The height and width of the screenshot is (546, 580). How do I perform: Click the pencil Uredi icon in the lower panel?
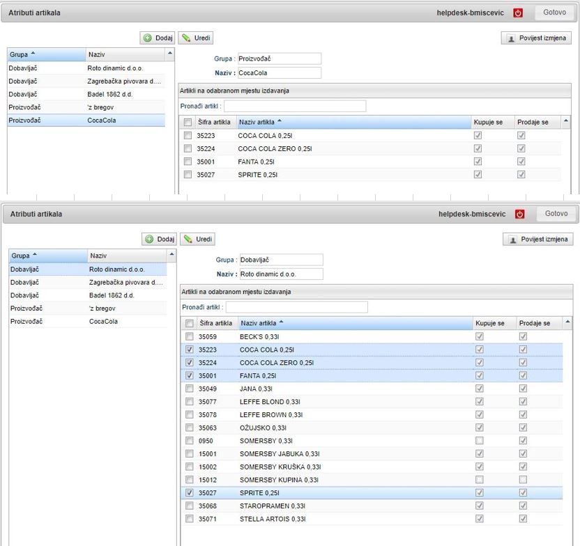click(x=188, y=239)
